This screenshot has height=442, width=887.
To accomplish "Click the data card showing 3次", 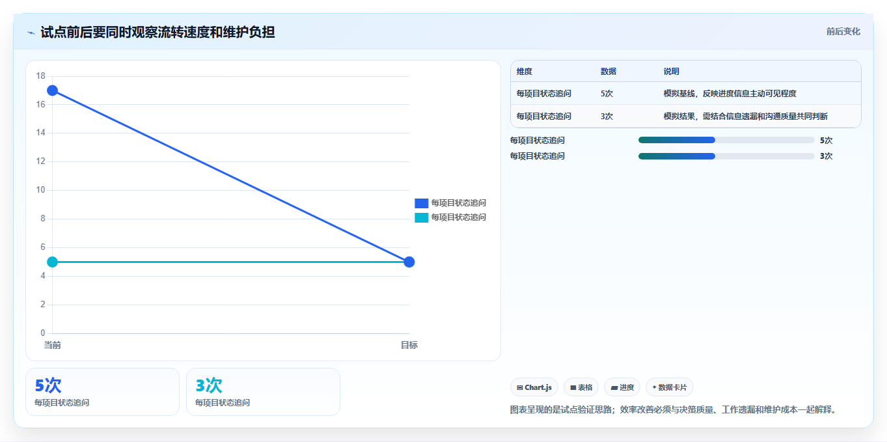I will coord(263,392).
